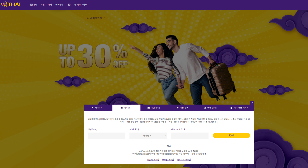
Task: Open the 예약 관리자 tab
Action: click(212, 108)
